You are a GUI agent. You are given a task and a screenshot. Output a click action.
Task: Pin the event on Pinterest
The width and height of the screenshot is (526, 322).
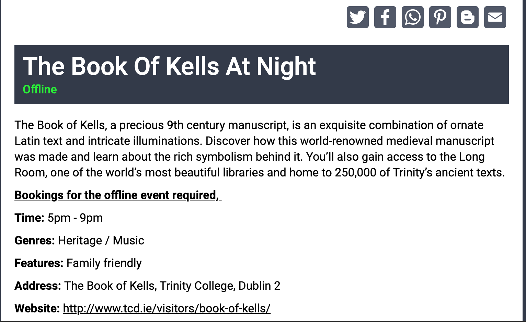pos(440,17)
